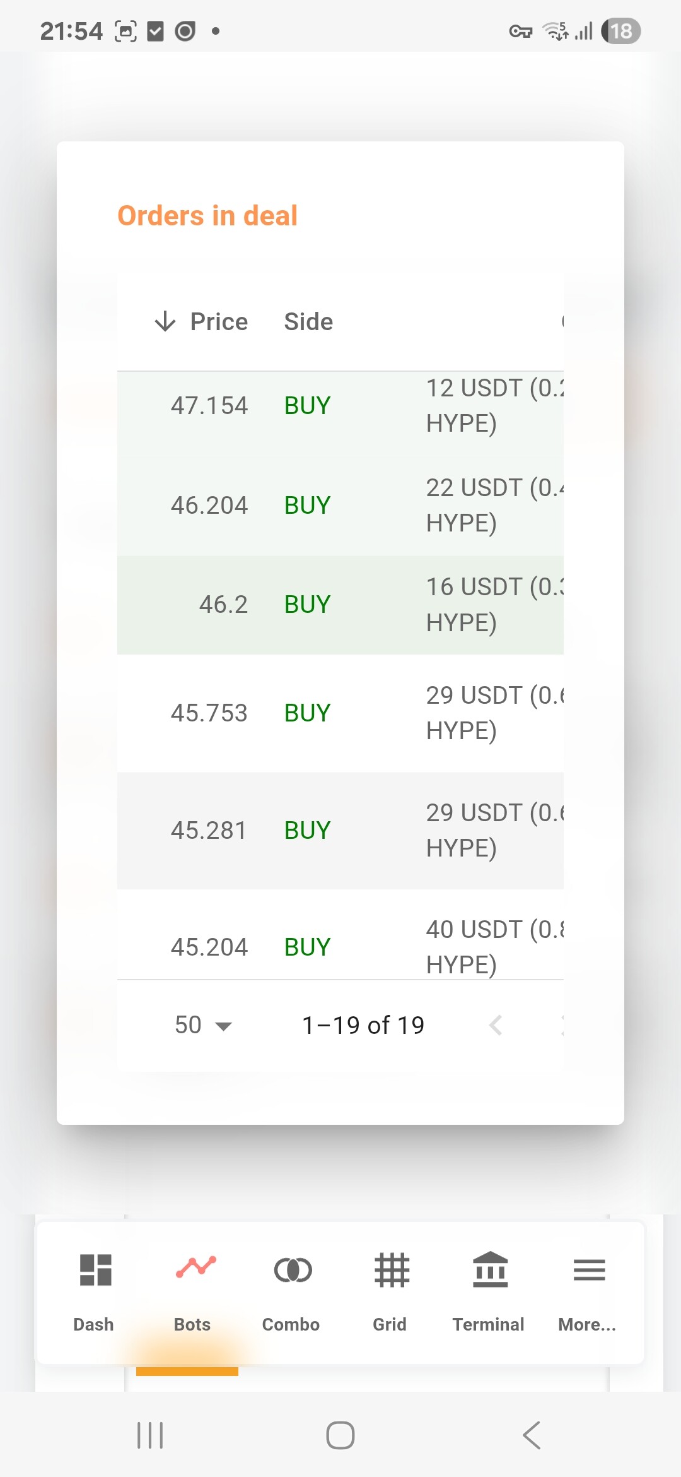681x1477 pixels.
Task: Tap the Bots chart icon
Action: [195, 1267]
